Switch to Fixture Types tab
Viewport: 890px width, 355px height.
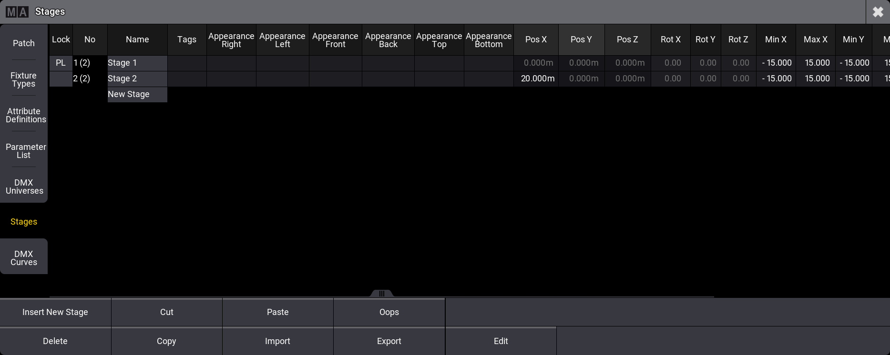coord(24,79)
